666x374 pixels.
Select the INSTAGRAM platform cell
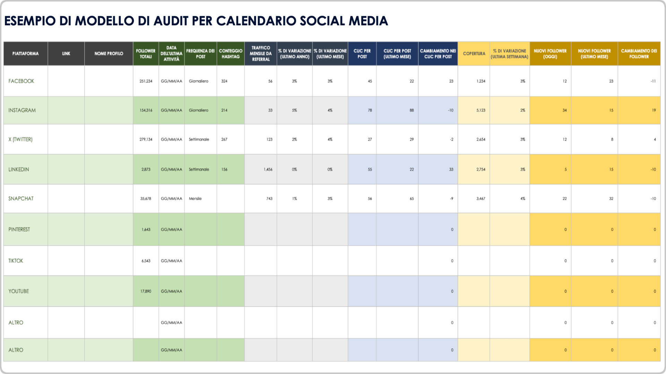tap(26, 110)
